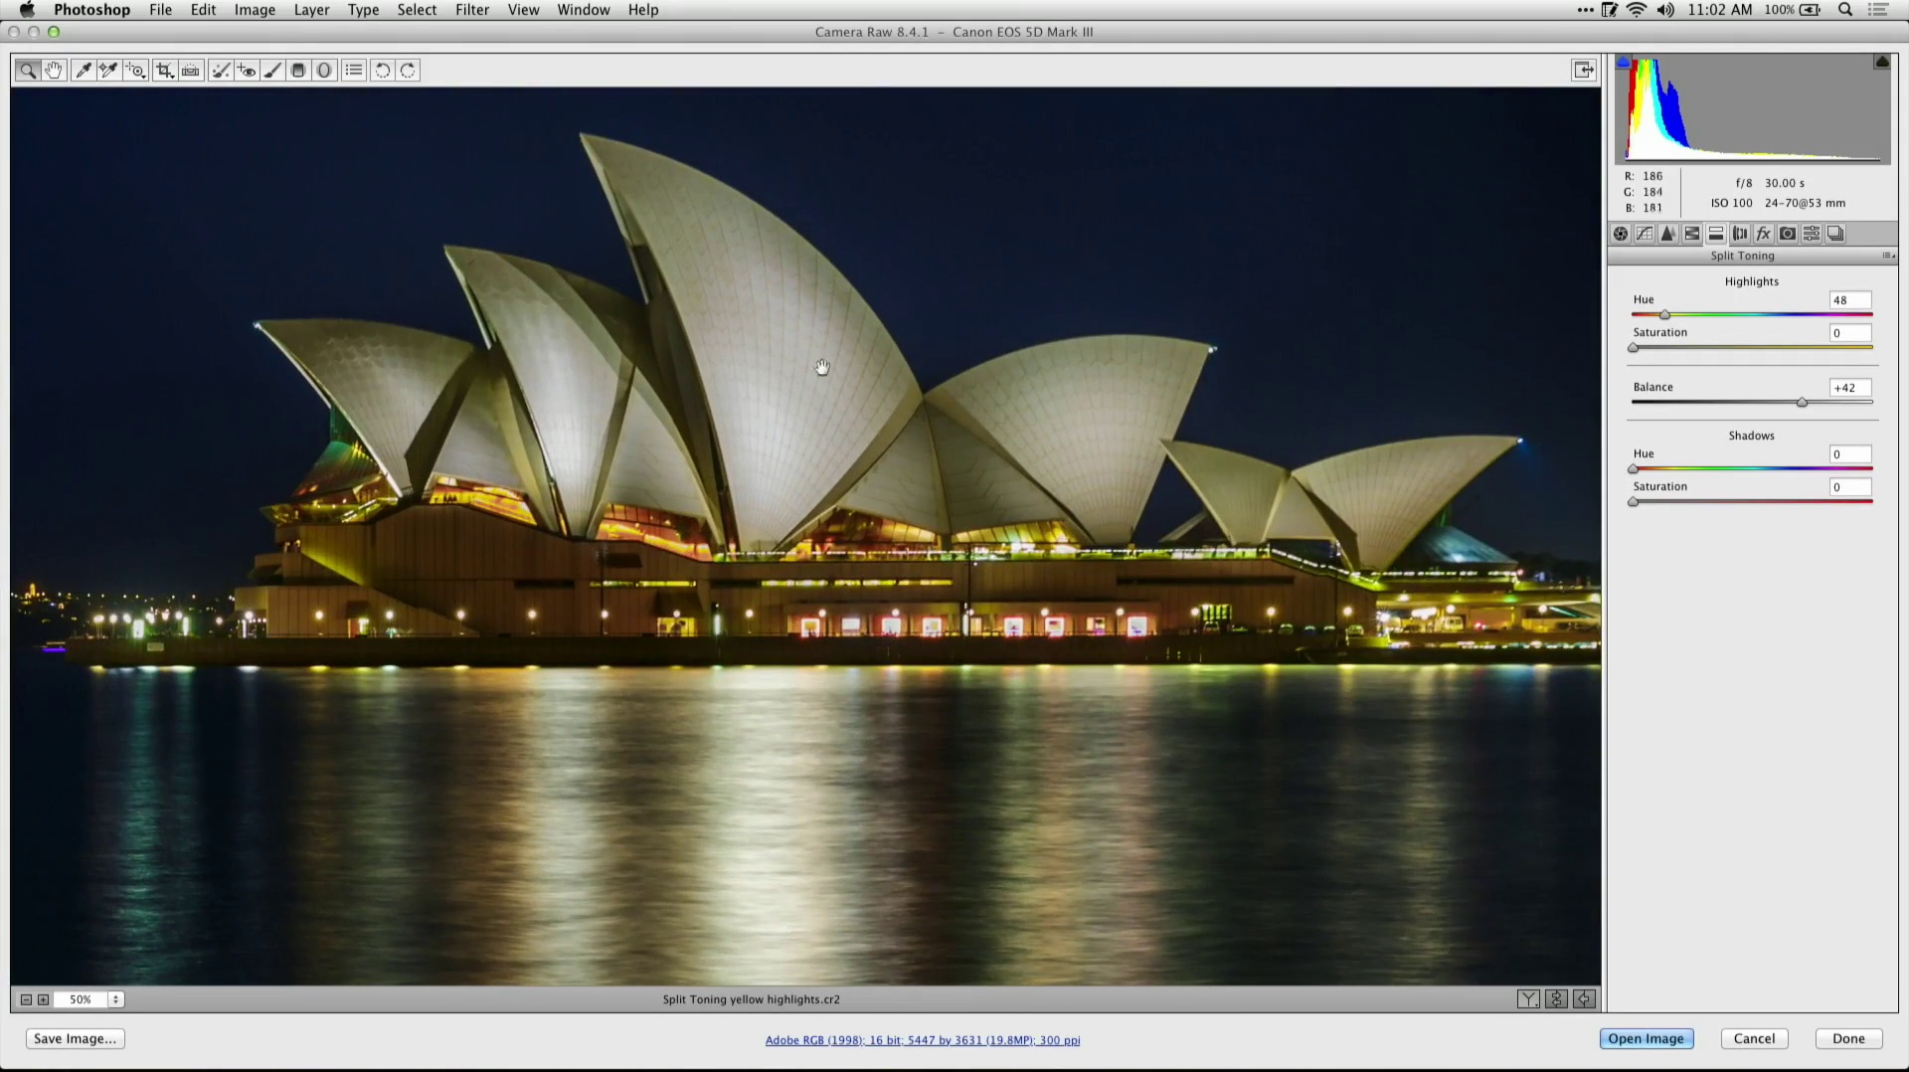This screenshot has width=1909, height=1072.
Task: Click the Balance value field
Action: tap(1850, 388)
